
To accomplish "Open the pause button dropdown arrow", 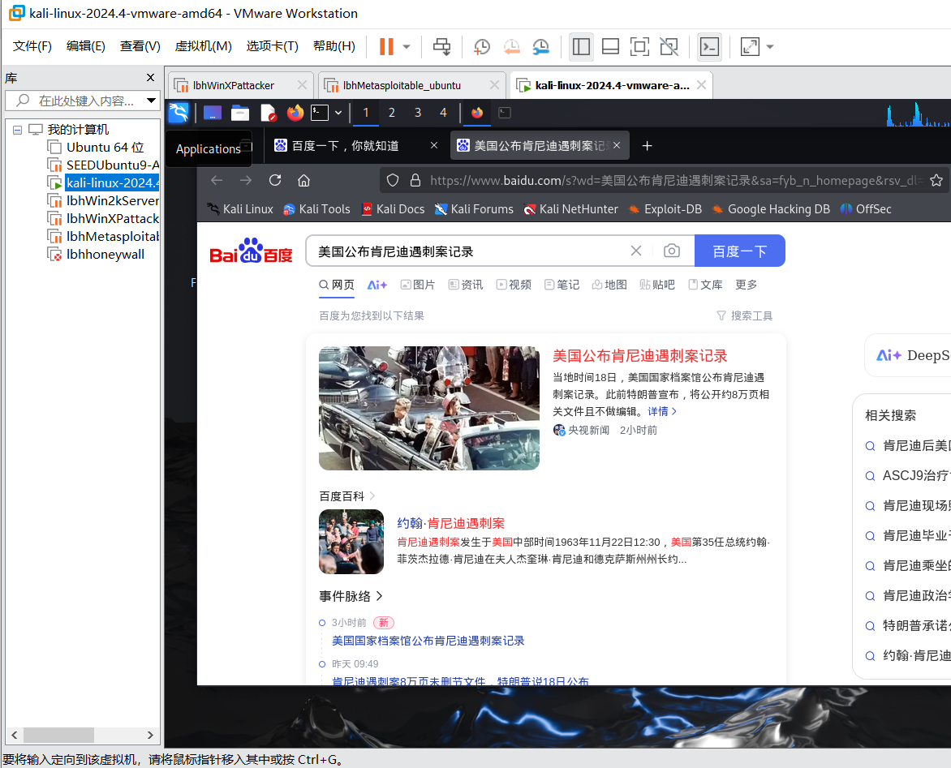I will (x=407, y=47).
